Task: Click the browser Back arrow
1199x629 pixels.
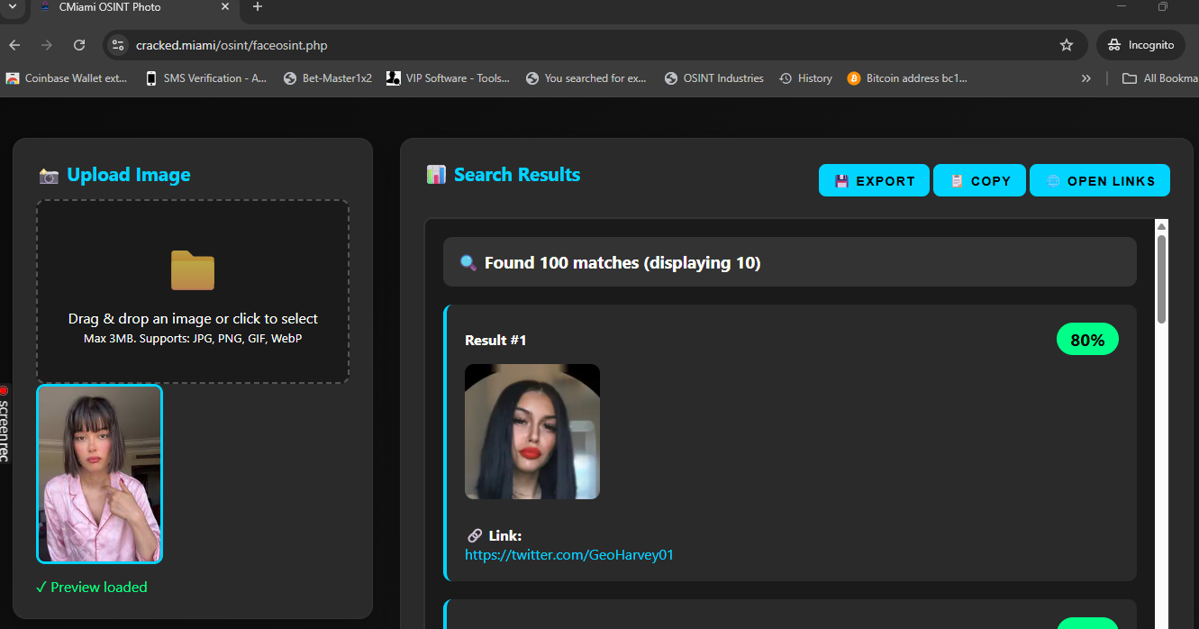Action: 14,45
